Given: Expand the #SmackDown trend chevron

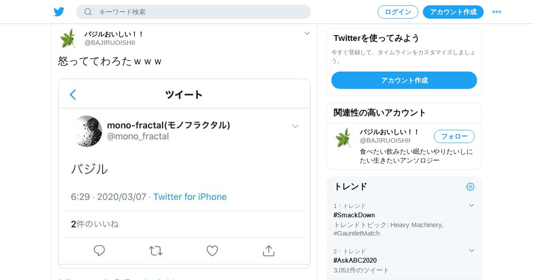Looking at the screenshot, I should pyautogui.click(x=471, y=205).
